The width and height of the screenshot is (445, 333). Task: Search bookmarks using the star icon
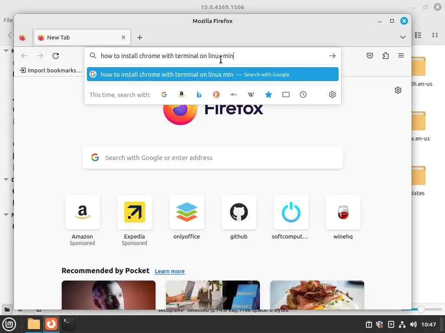pyautogui.click(x=269, y=95)
